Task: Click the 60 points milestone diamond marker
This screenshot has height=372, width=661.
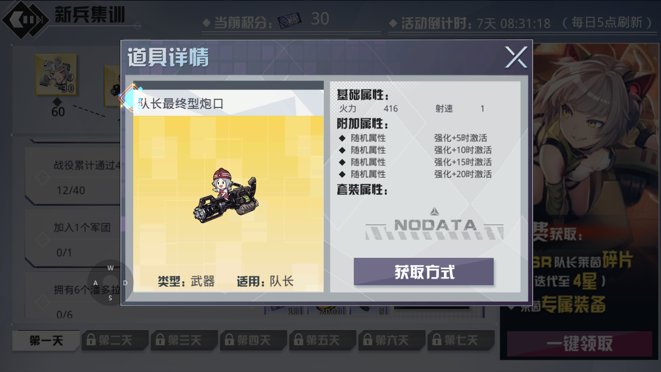Action: pos(57,101)
